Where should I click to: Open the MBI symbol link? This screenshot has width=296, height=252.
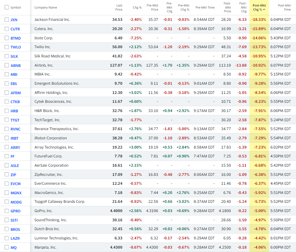pyautogui.click(x=14, y=74)
